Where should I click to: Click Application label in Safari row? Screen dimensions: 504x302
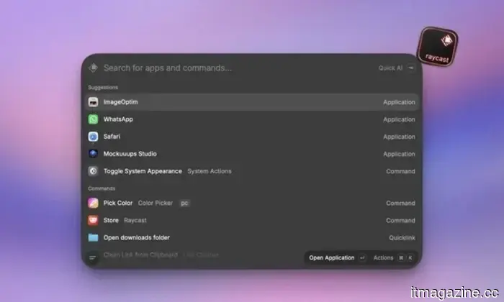coord(399,137)
